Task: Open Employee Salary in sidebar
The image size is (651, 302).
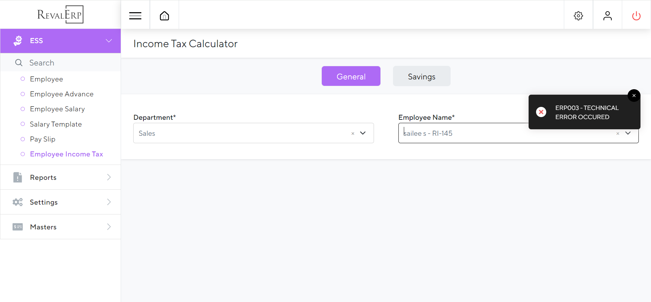Action: [x=57, y=109]
